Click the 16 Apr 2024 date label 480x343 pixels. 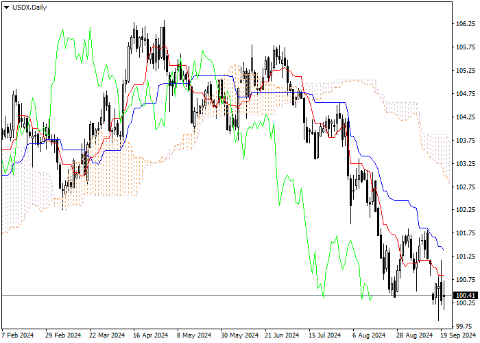coord(151,335)
